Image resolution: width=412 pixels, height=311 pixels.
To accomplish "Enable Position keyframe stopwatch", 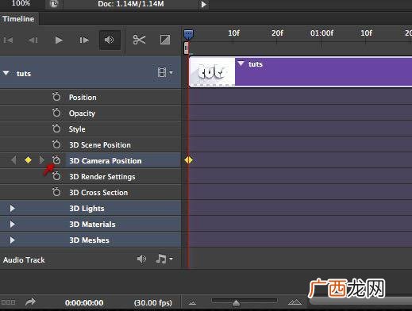I will 56,97.
